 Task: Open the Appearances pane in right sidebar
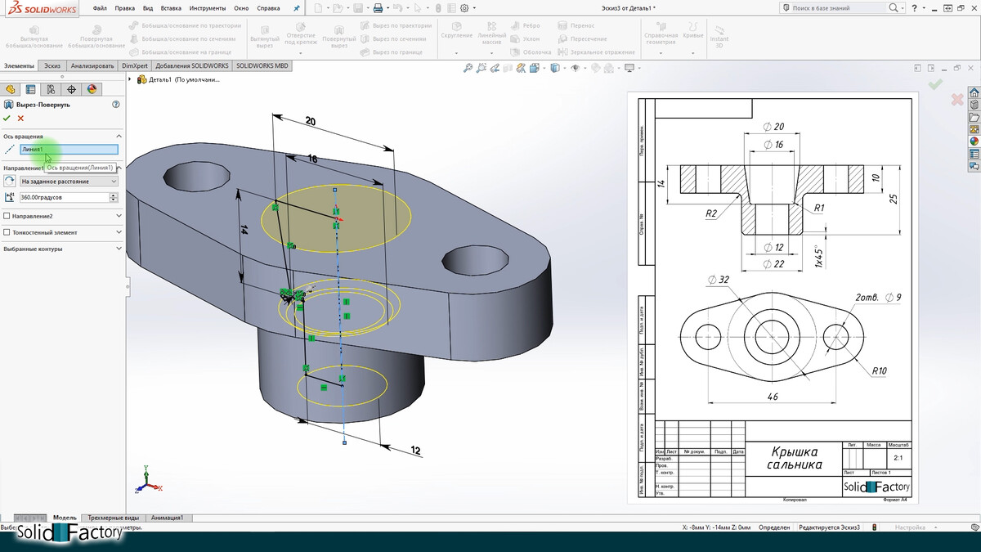pyautogui.click(x=974, y=141)
